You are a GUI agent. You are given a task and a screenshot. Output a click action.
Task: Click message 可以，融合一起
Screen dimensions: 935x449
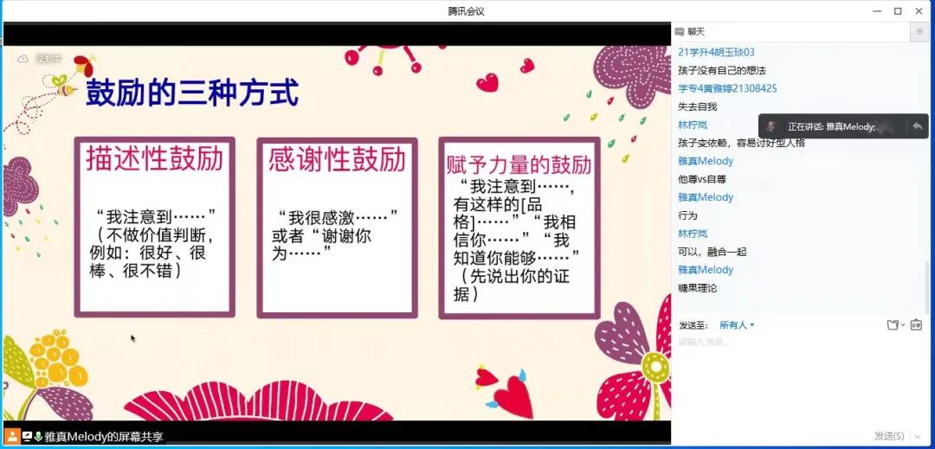point(712,252)
